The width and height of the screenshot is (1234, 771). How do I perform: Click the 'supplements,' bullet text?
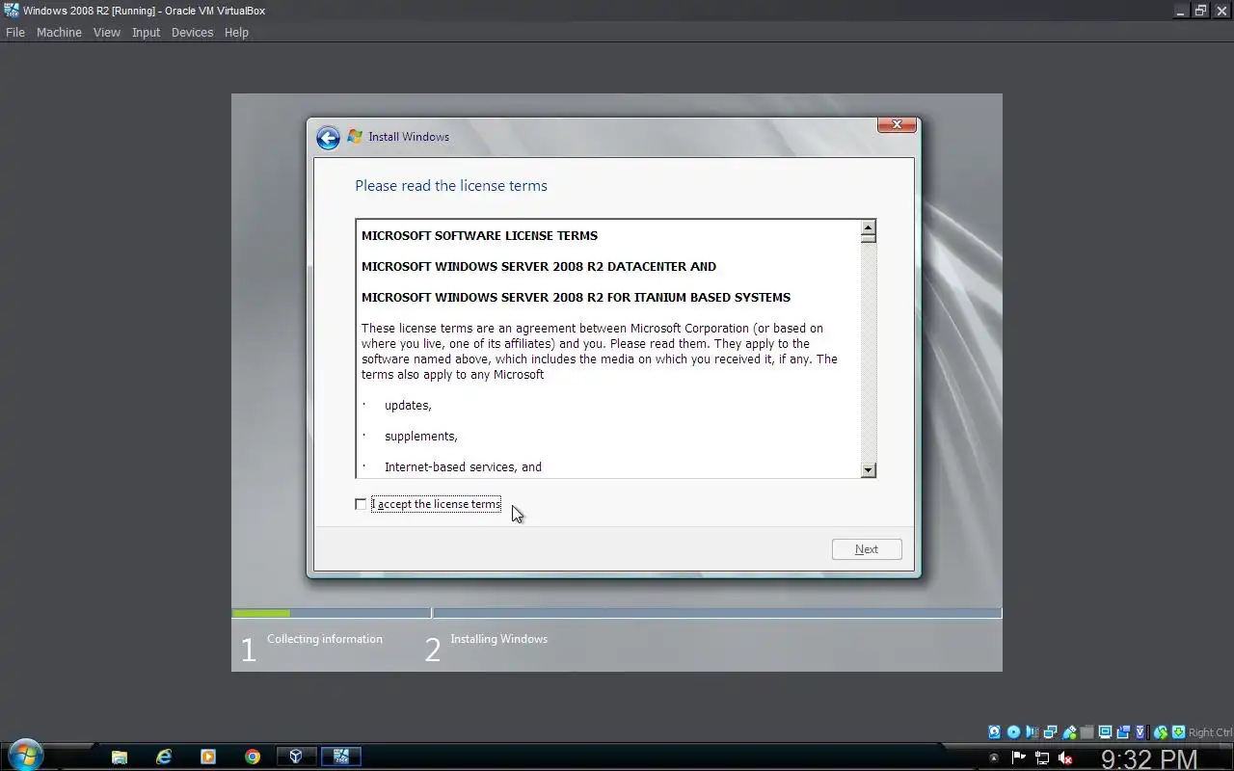tap(421, 437)
